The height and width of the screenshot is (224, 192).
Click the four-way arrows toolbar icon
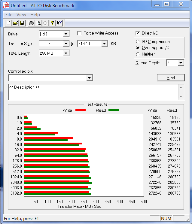click(45, 23)
